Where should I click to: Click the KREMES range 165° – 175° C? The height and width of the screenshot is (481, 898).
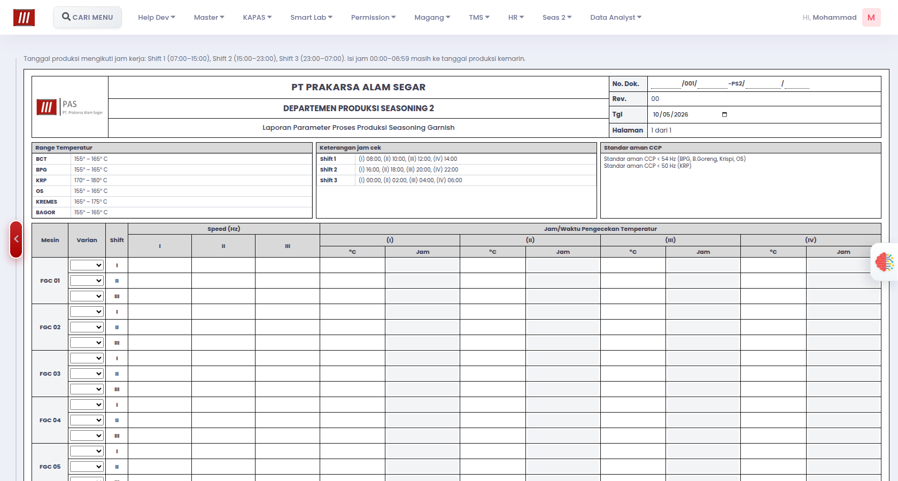click(91, 201)
